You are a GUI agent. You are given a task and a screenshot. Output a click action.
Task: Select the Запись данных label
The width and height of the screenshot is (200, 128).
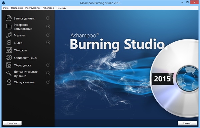click(x=24, y=18)
